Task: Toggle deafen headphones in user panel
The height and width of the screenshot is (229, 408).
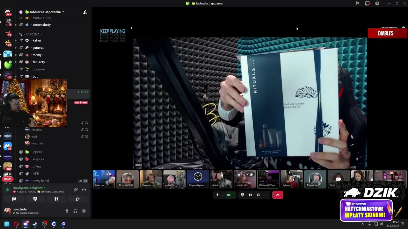Action: pos(76,211)
